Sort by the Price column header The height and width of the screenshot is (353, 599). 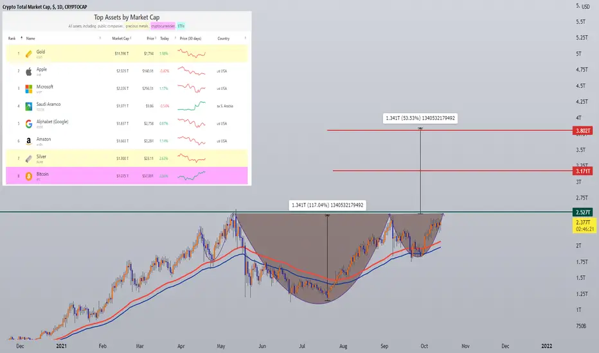click(150, 38)
